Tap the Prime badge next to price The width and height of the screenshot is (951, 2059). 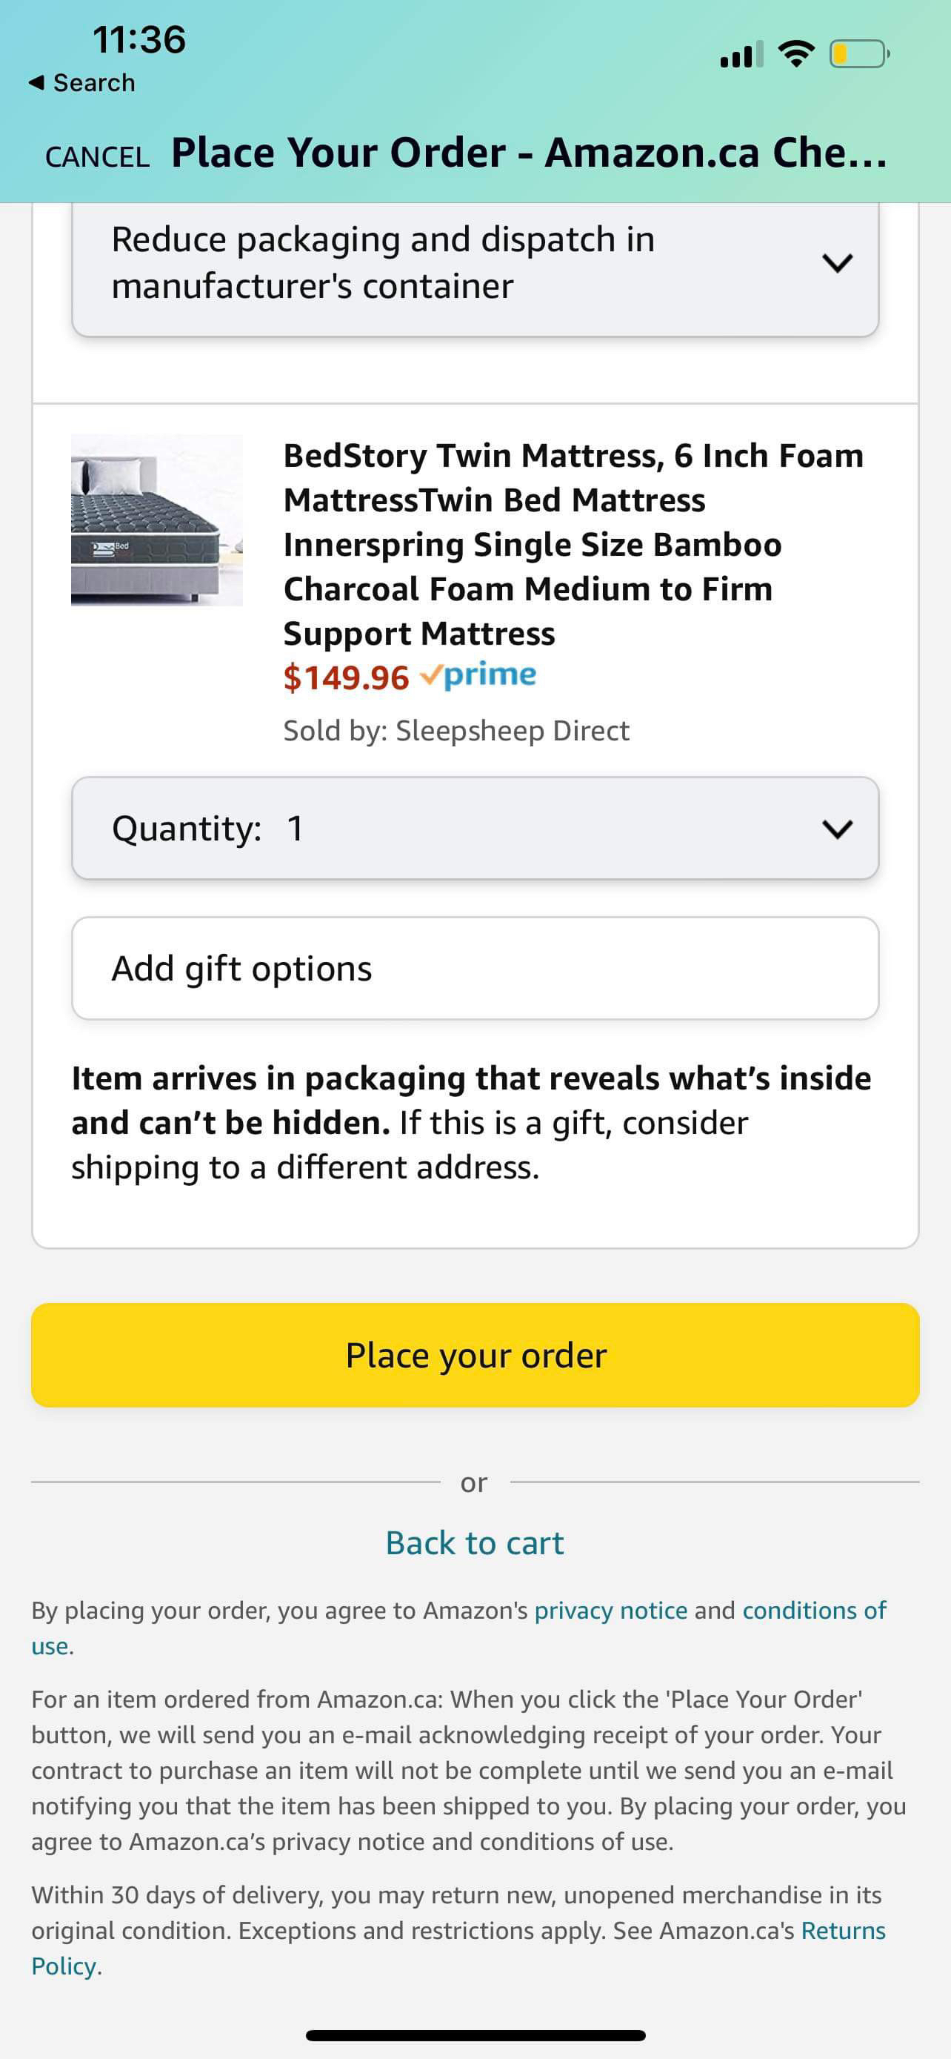point(478,675)
